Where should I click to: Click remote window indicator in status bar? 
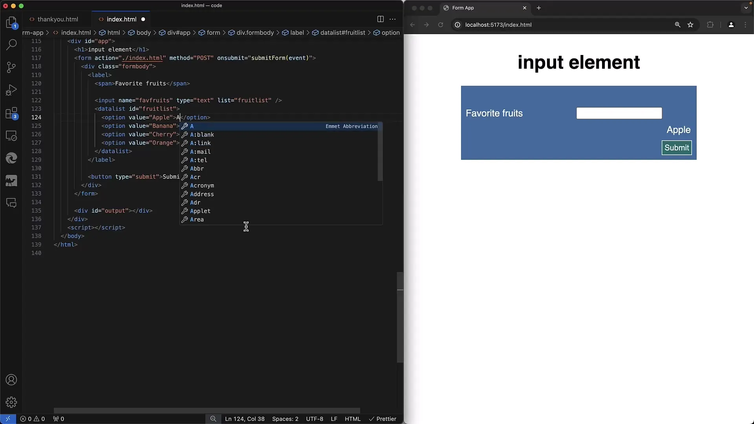tap(8, 419)
